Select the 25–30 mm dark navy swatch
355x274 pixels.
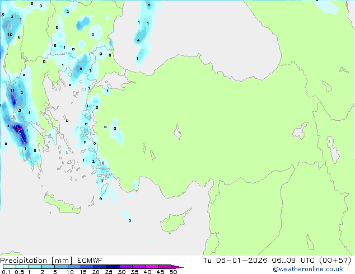click(x=113, y=267)
